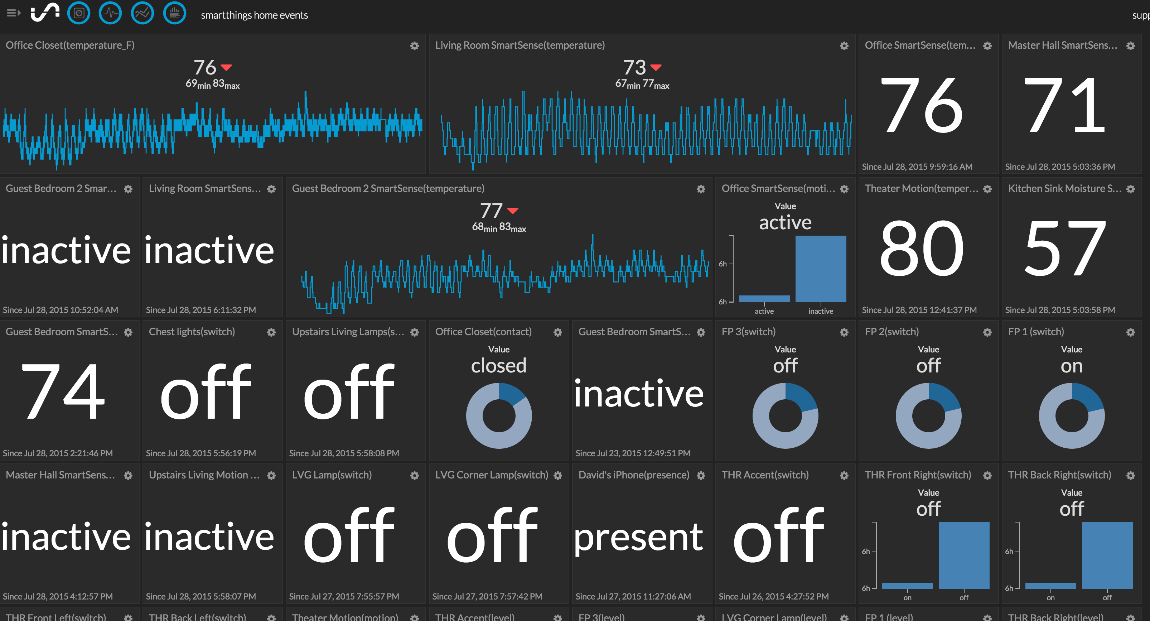Open gear settings for Office Closet(temperature_F) chart
This screenshot has height=621, width=1150.
[415, 45]
